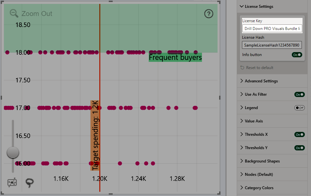Disable the Use As Filter toggle

[299, 94]
